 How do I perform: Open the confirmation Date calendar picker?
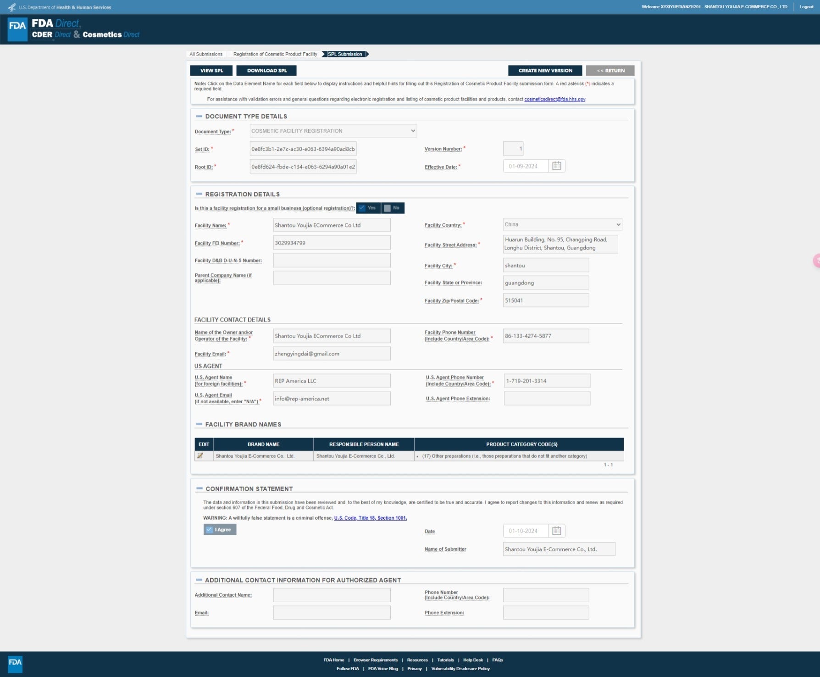[x=556, y=531]
